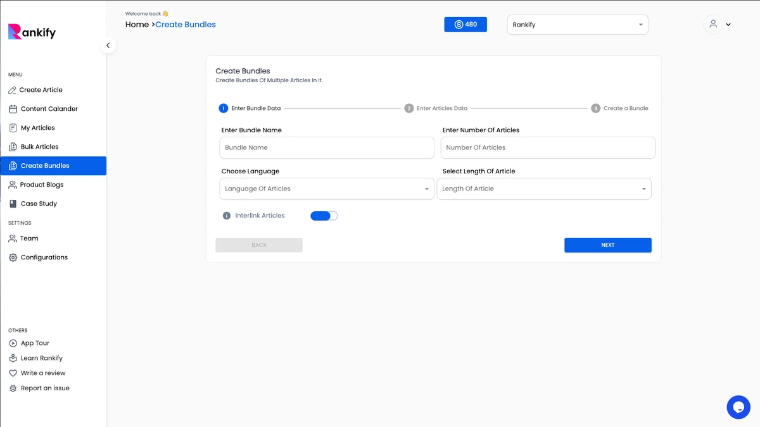The width and height of the screenshot is (760, 427).
Task: Click the blue NEXT button
Action: [608, 245]
